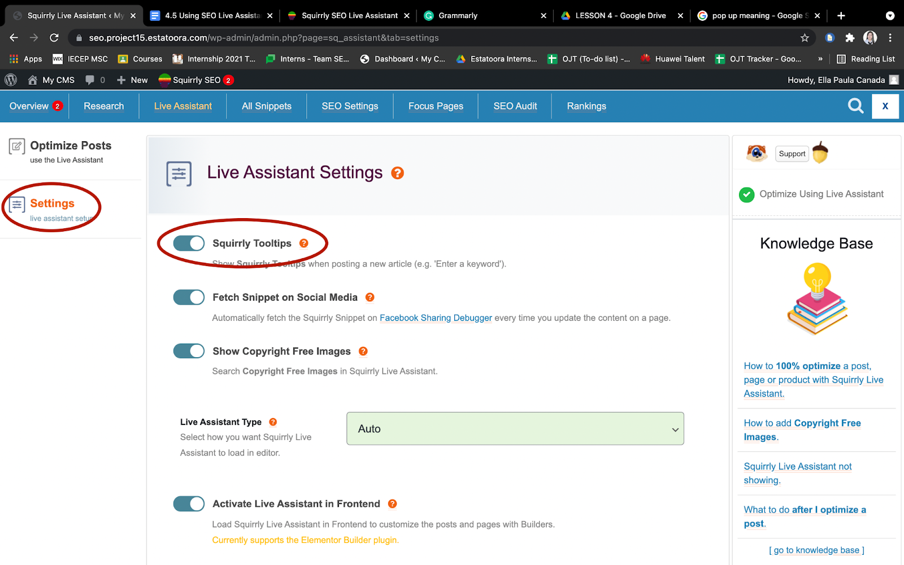904x565 pixels.
Task: Open Howdy, Ella Paula Canada account menu
Action: 843,80
